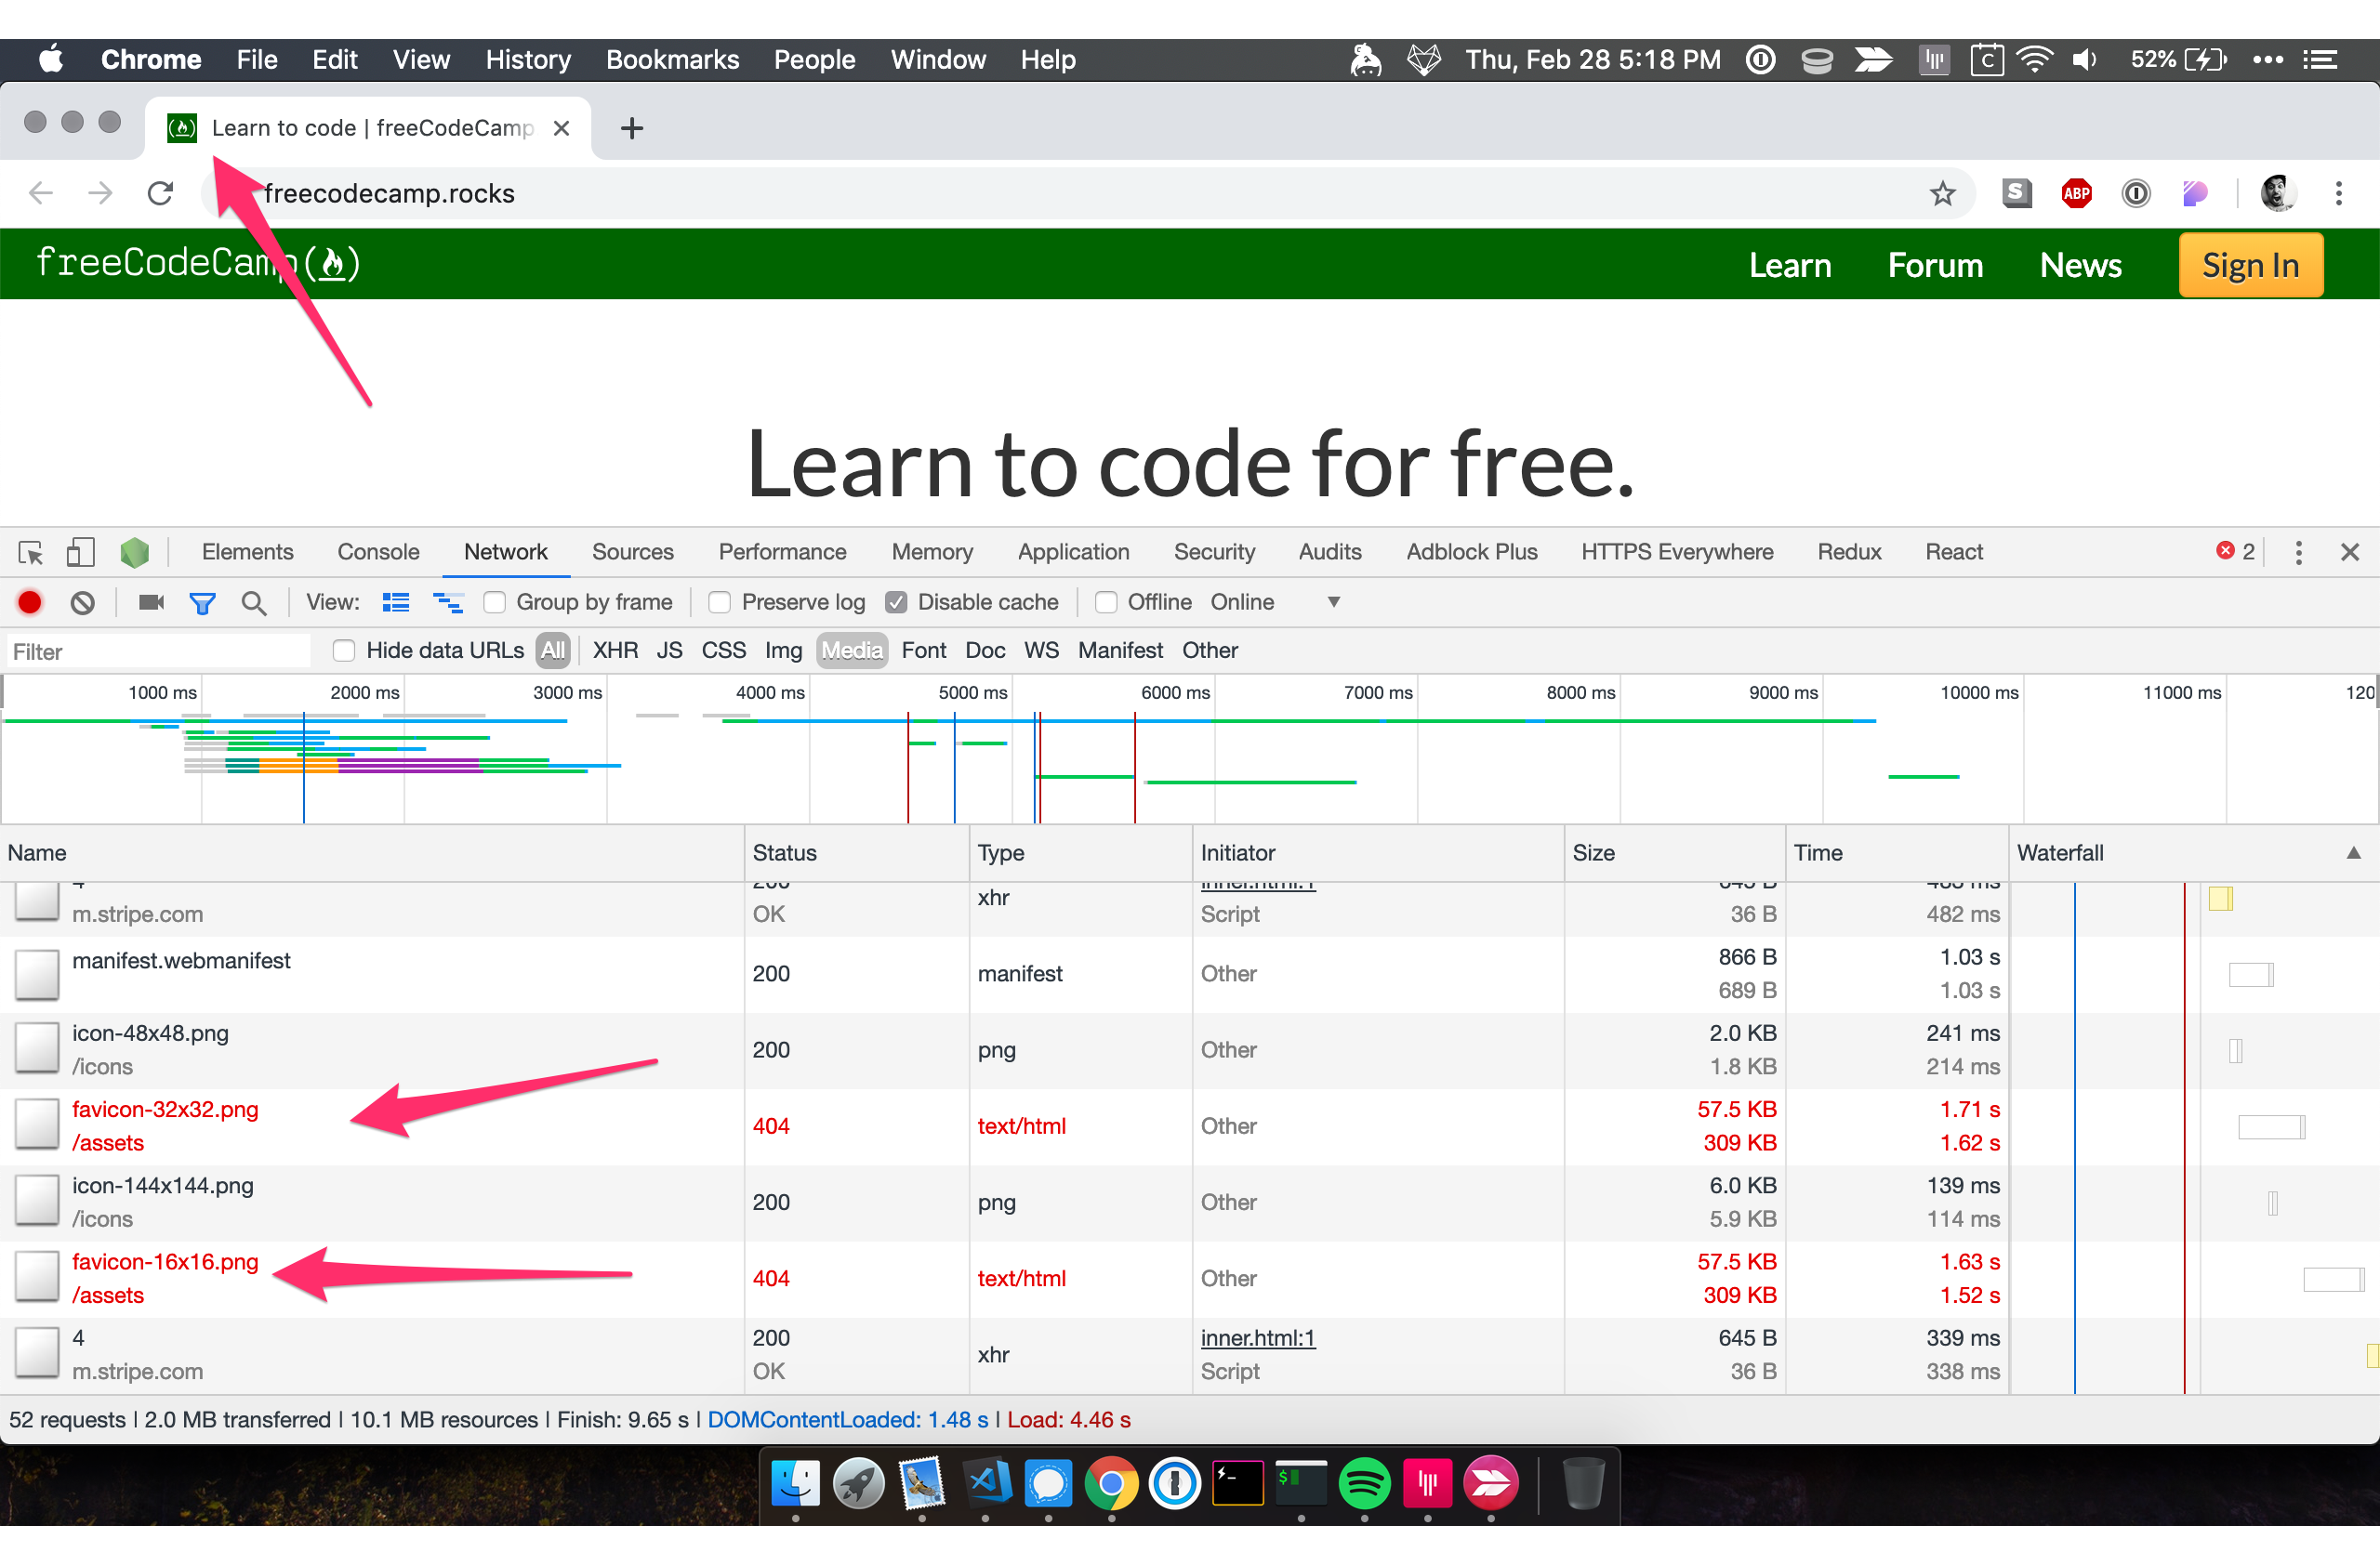This screenshot has height=1565, width=2380.
Task: Toggle the network filter funnel icon
Action: tap(203, 602)
